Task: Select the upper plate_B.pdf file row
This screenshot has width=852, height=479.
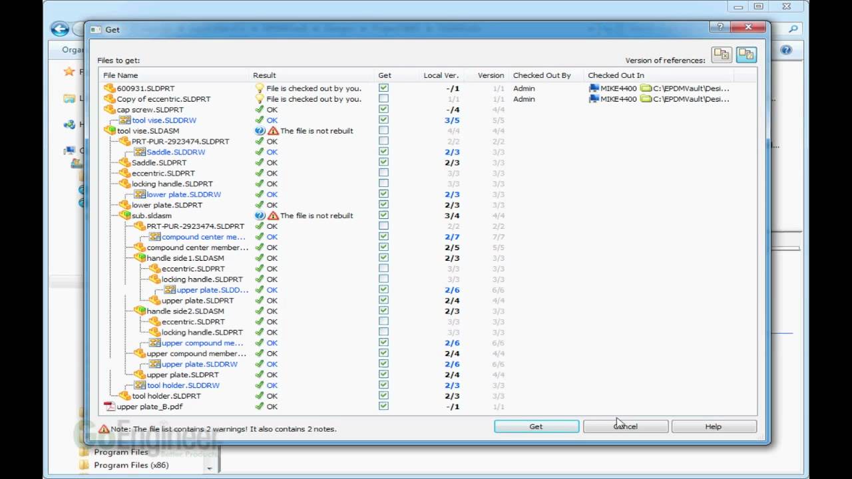Action: point(427,406)
